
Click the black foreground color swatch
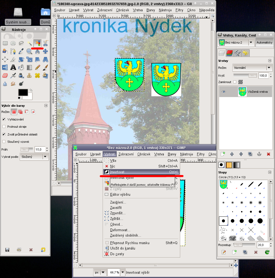click(x=23, y=92)
